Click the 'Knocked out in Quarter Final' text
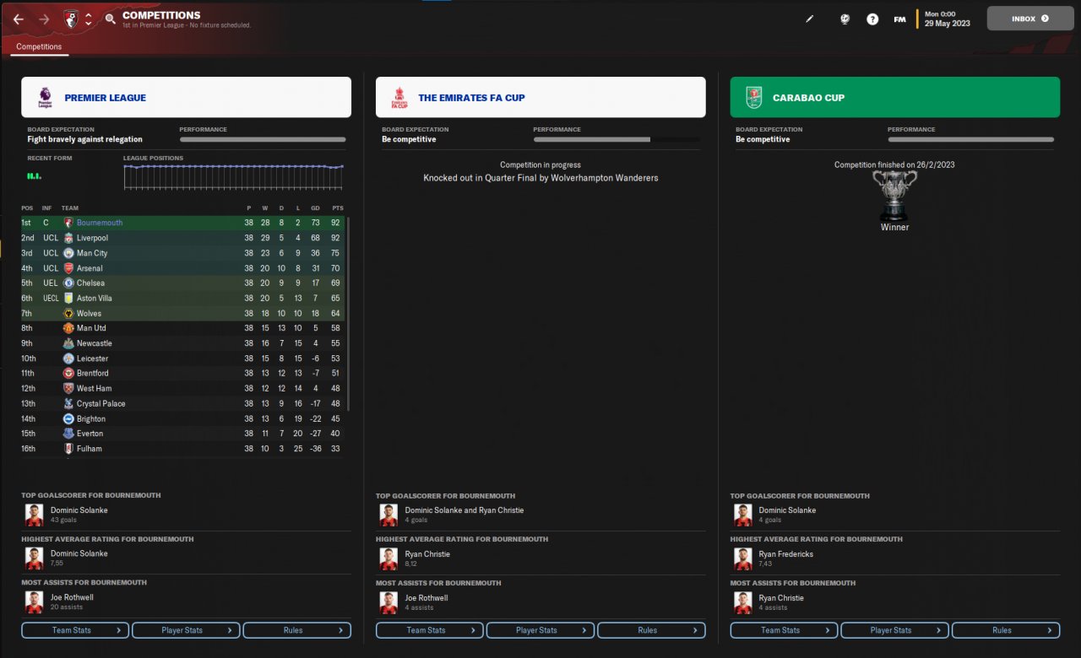1081x658 pixels. point(540,178)
